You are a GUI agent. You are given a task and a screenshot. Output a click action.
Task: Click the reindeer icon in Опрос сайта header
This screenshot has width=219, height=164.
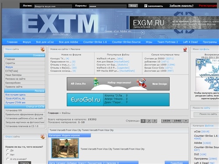pos(42,136)
